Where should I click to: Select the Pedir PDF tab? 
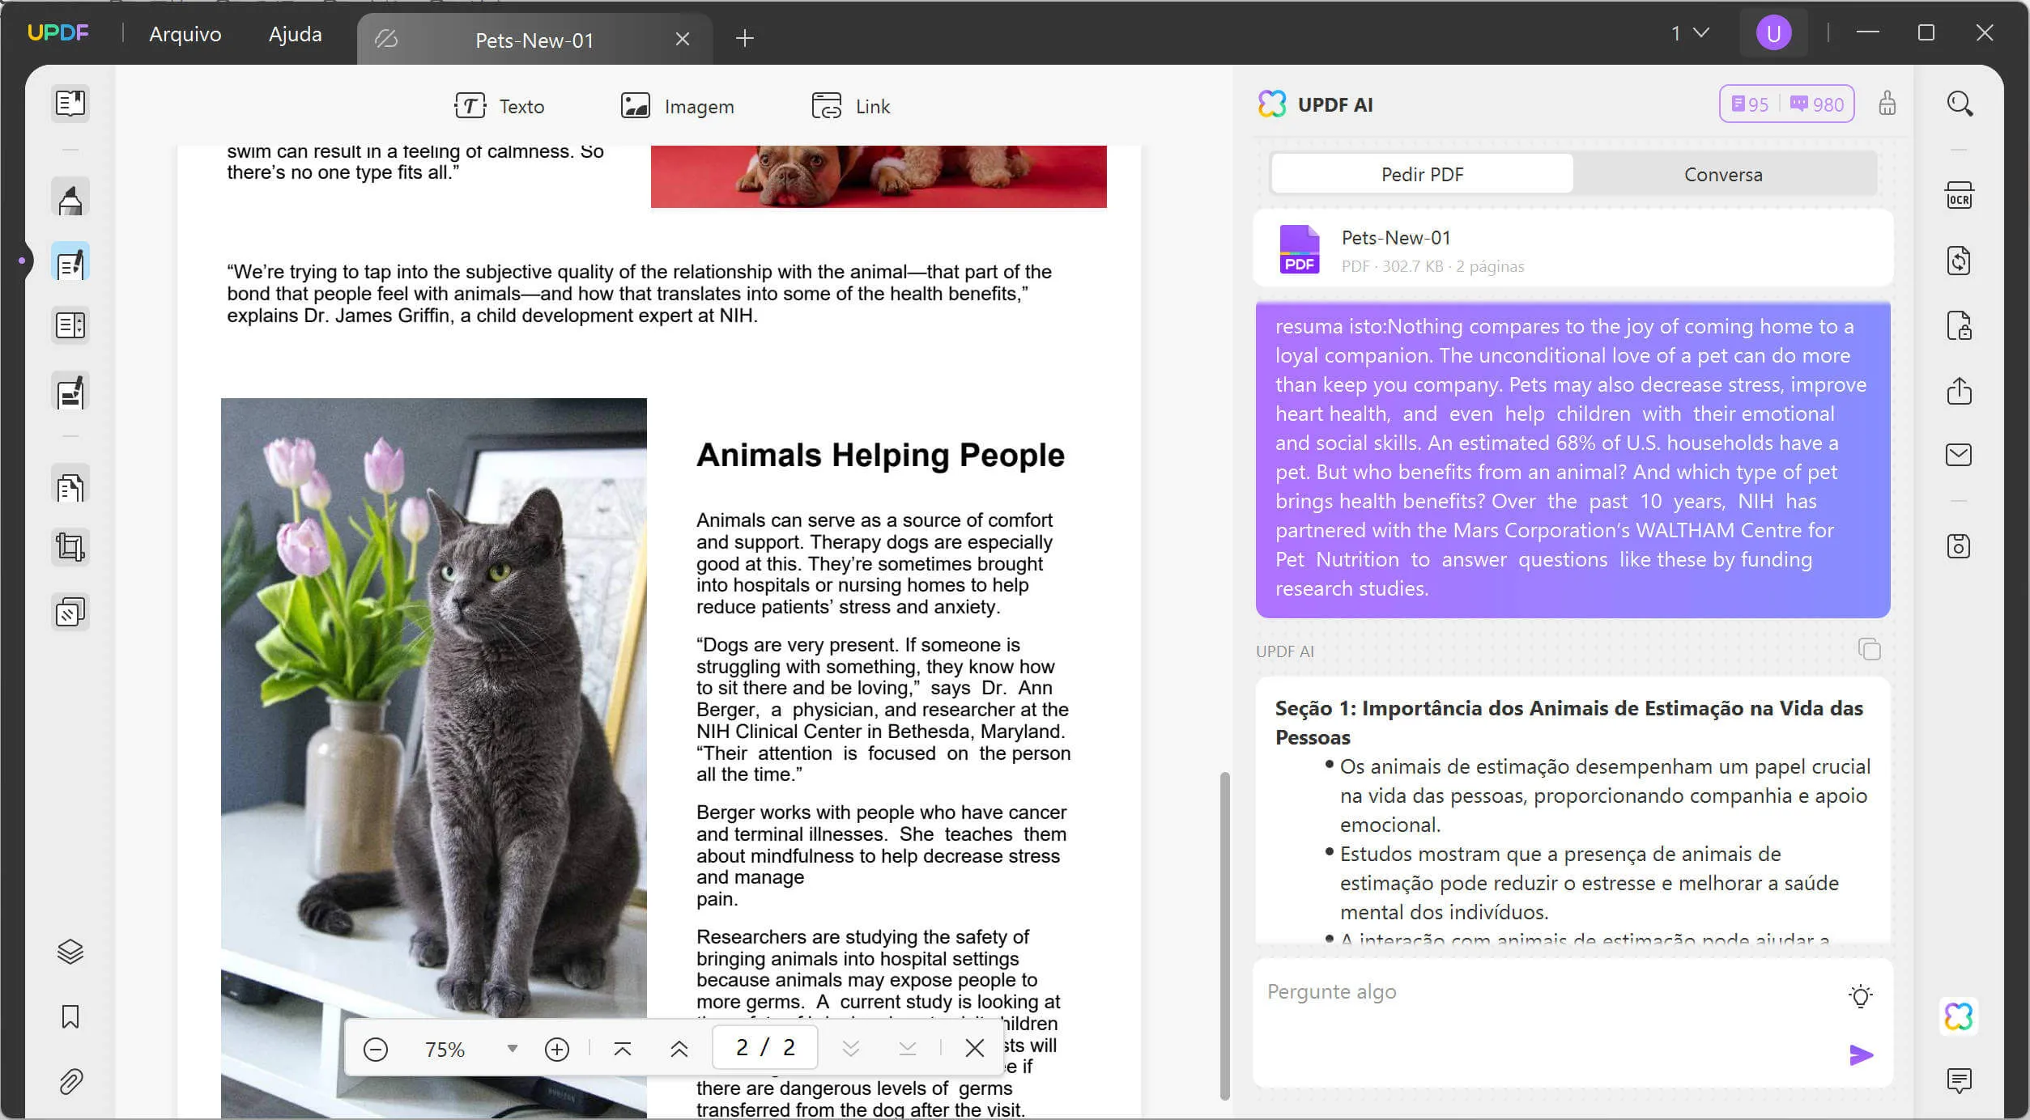coord(1422,174)
